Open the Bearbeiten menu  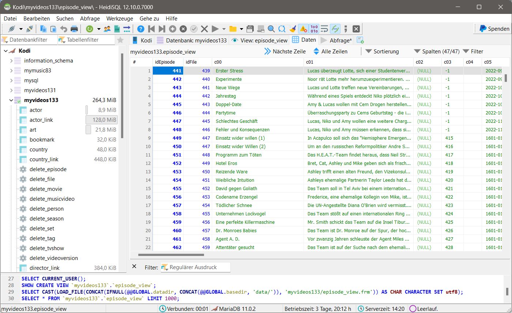pyautogui.click(x=37, y=18)
